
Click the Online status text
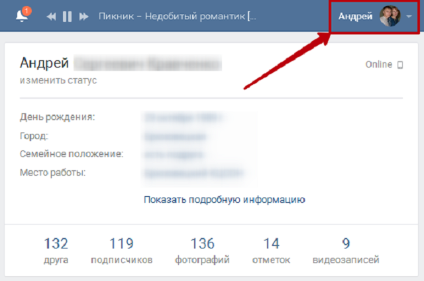point(378,64)
